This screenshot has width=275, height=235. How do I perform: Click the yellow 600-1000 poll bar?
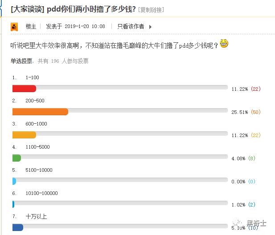tap(24, 135)
